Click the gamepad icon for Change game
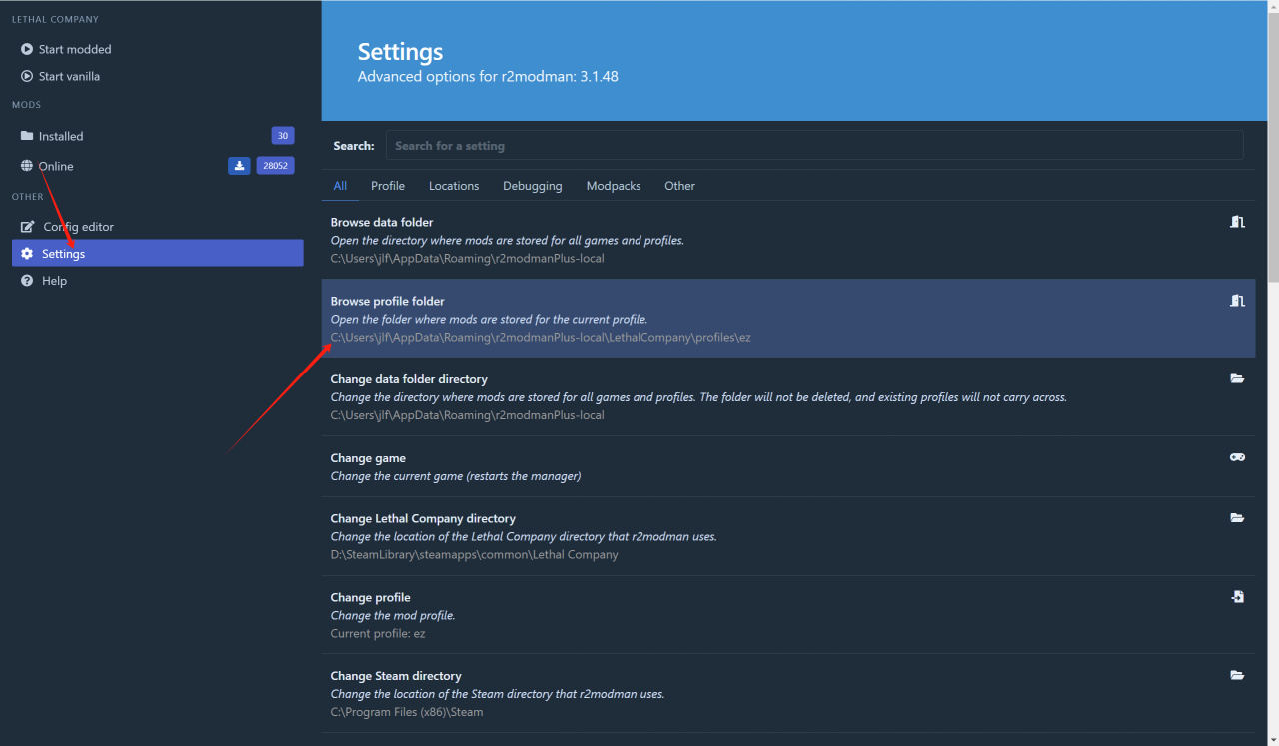 (x=1237, y=457)
